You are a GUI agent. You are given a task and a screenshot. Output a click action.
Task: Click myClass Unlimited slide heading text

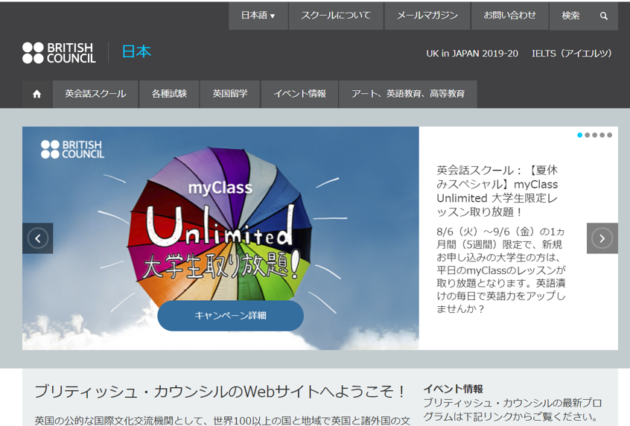point(497,191)
